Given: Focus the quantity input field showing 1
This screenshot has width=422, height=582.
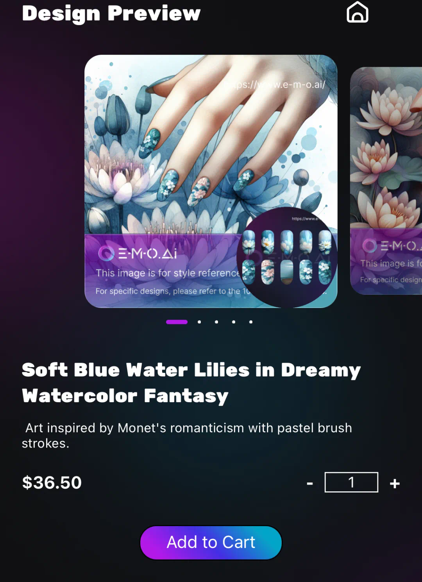Looking at the screenshot, I should click(x=351, y=482).
